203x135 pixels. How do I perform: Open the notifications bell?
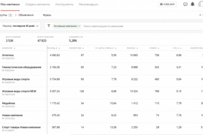pos(193,4)
